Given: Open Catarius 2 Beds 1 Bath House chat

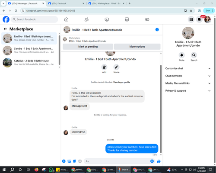Looking at the screenshot, I should [x=29, y=63].
